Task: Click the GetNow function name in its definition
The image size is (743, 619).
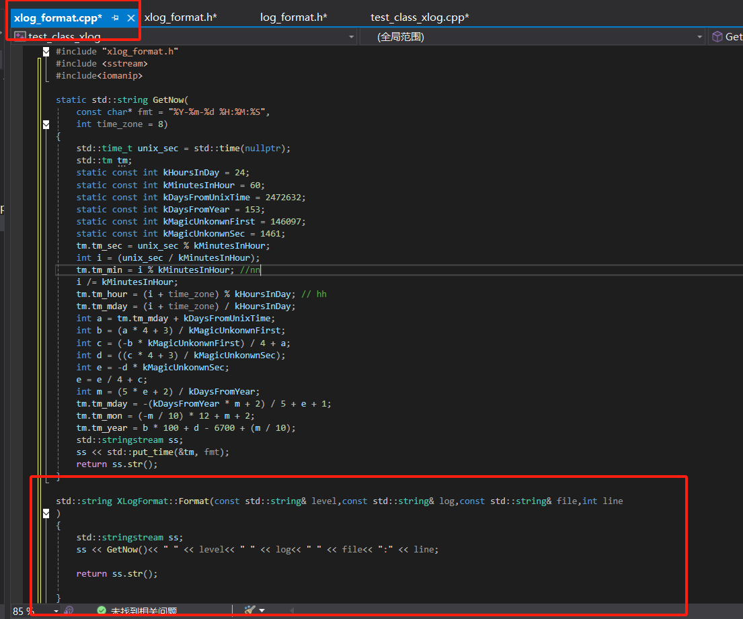Action: click(x=168, y=100)
